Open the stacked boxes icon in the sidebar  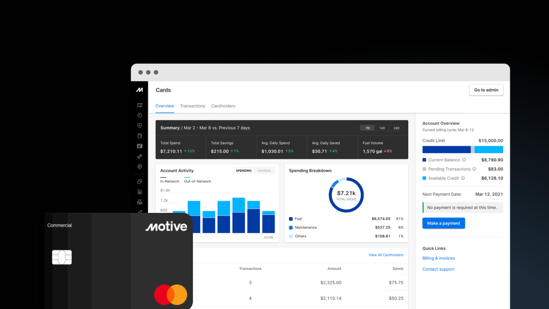tap(140, 202)
